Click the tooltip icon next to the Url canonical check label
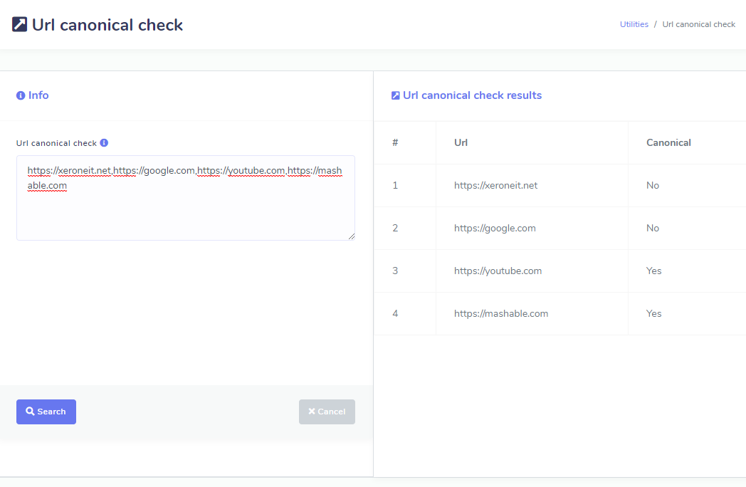This screenshot has height=487, width=746. pyautogui.click(x=104, y=142)
